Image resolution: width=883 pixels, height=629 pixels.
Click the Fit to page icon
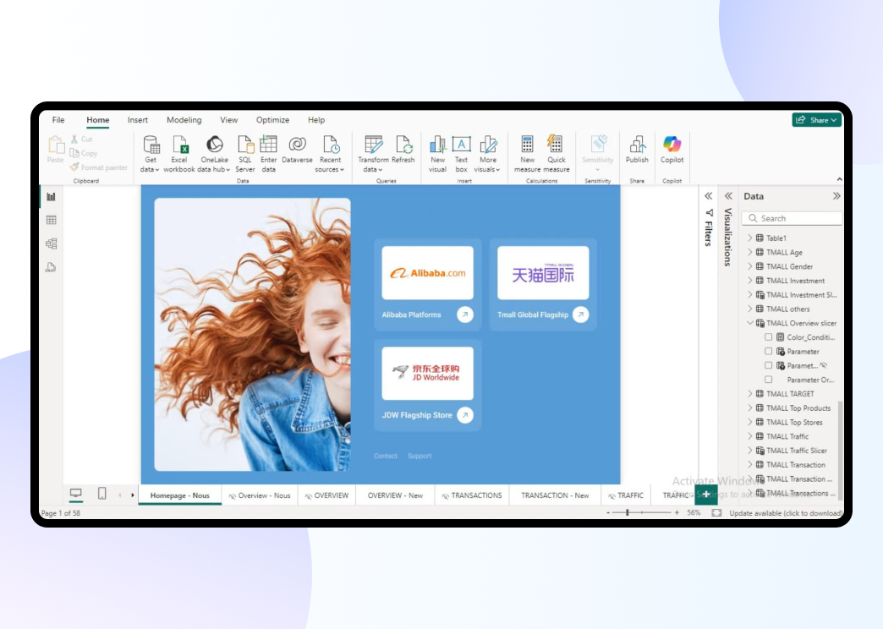[716, 513]
